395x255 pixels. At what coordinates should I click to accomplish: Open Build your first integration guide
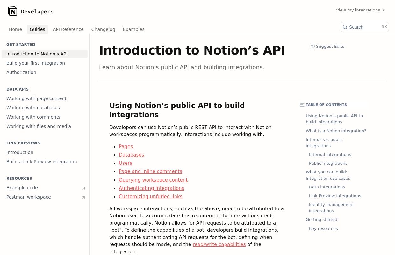45,63
